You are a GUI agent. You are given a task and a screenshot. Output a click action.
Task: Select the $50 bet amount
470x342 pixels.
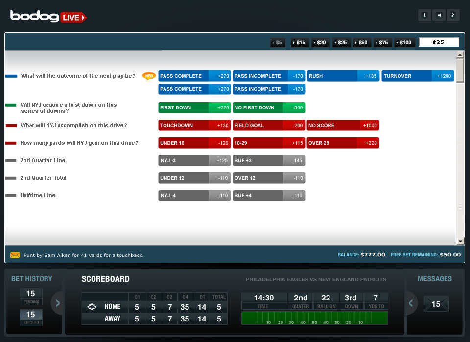coord(361,43)
